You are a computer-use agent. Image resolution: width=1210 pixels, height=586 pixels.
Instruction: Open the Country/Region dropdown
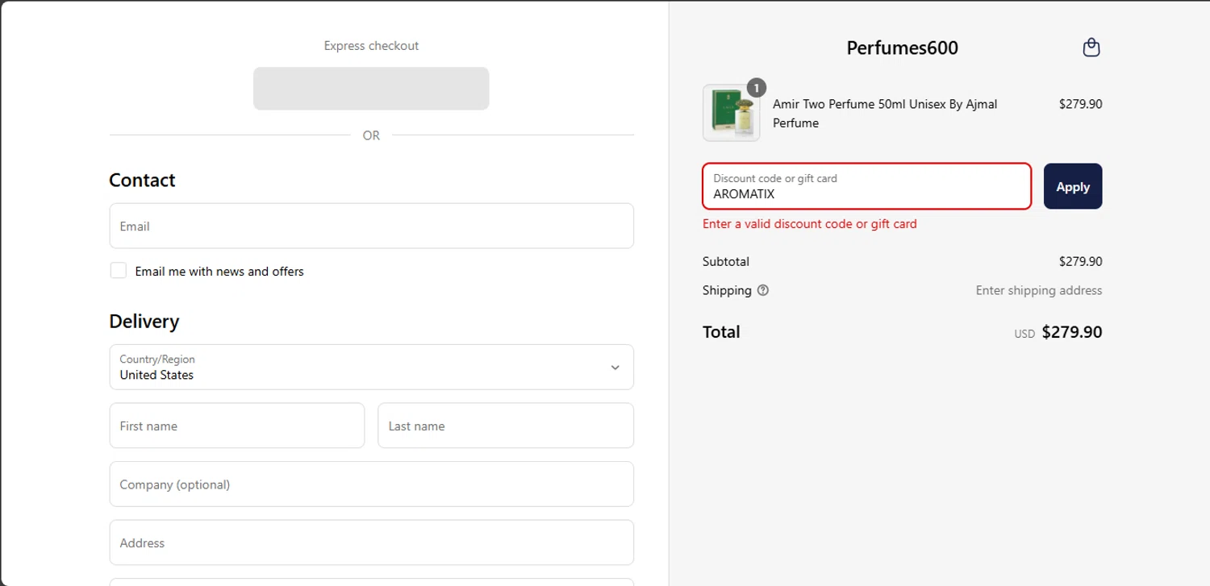click(x=371, y=367)
